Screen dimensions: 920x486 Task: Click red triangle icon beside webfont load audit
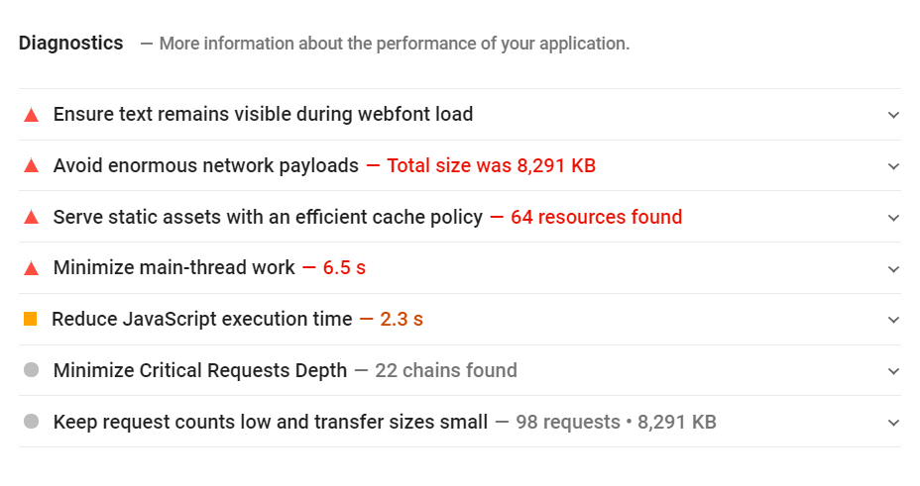[31, 115]
